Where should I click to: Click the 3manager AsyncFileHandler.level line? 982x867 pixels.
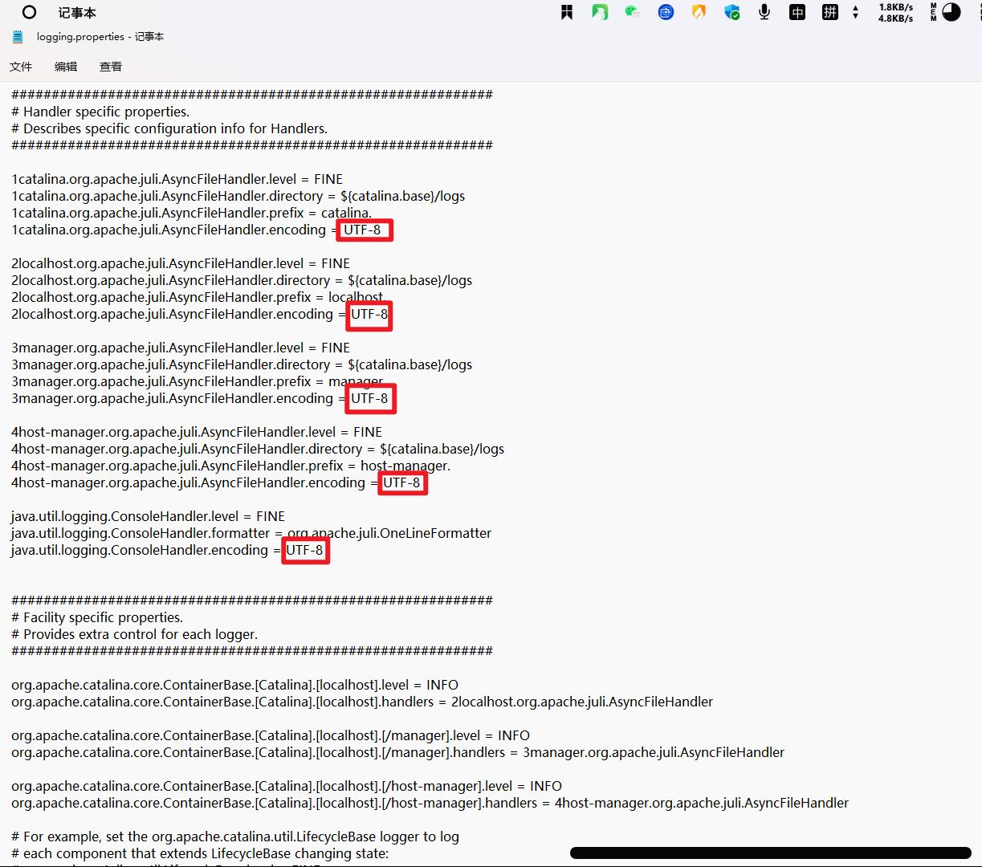[181, 348]
